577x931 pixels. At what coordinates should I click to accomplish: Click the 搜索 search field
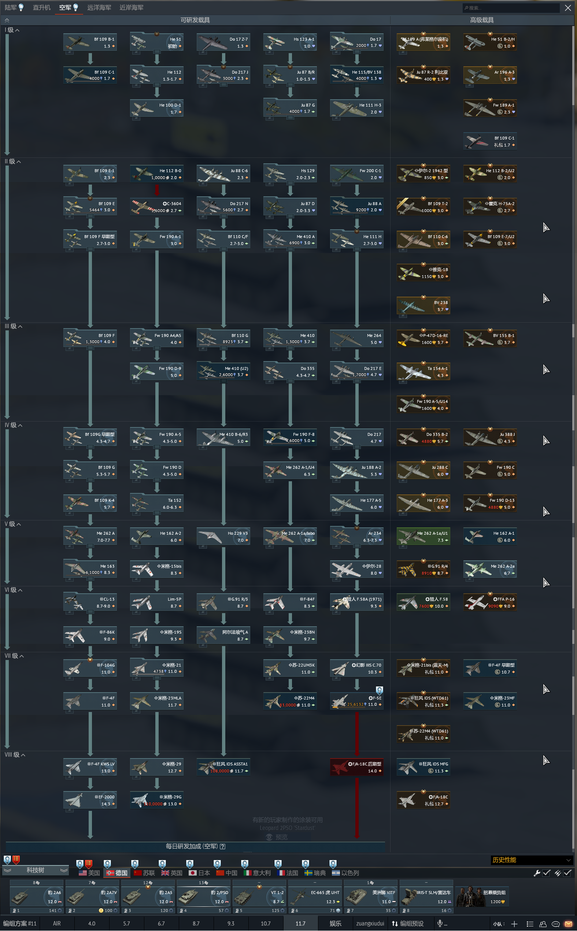click(x=511, y=8)
